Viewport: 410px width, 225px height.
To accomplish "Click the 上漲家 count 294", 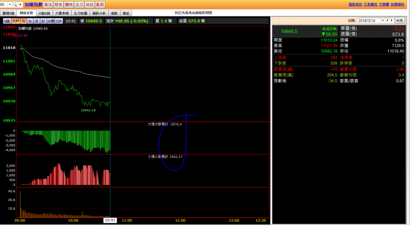I will coord(334,57).
